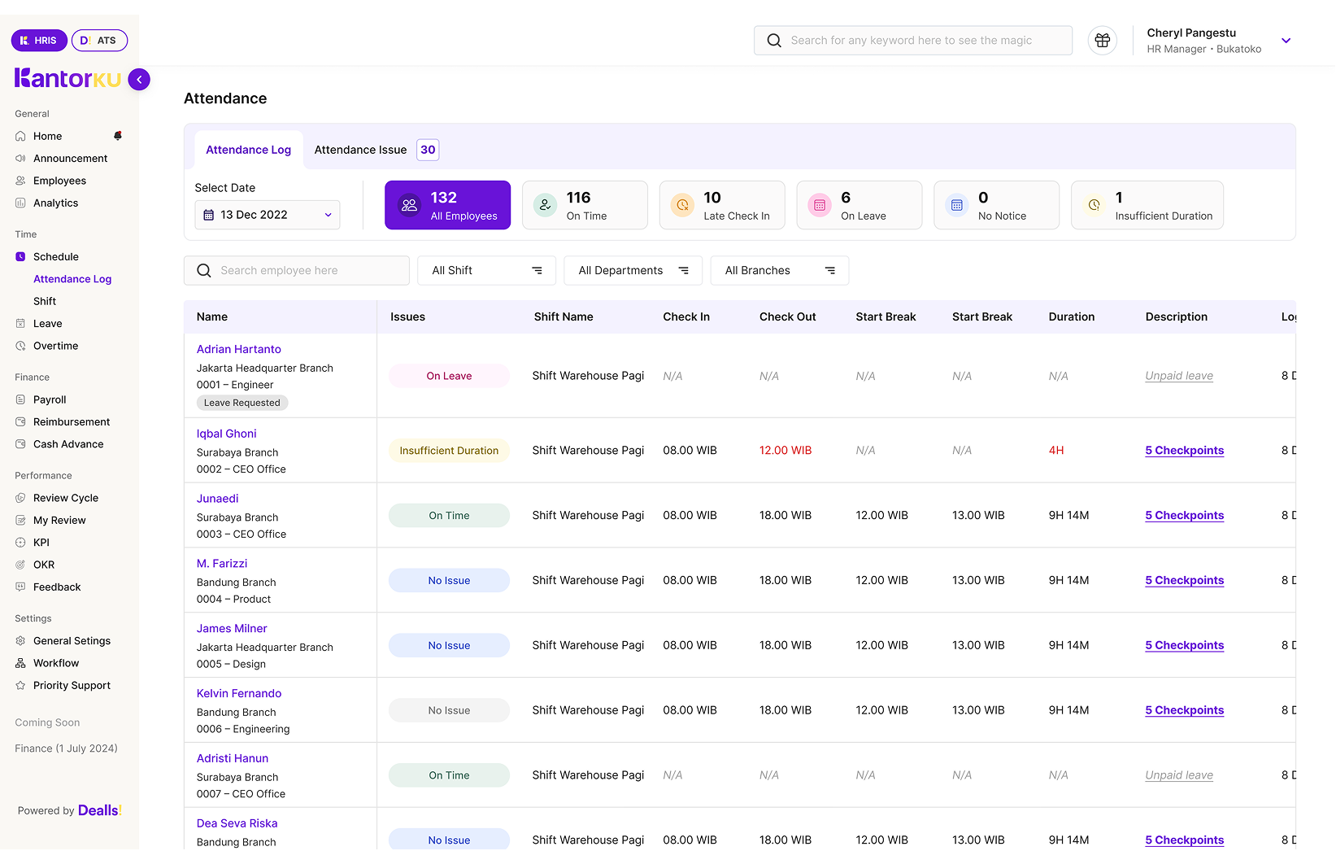This screenshot has height=864, width=1336.
Task: Collapse the sidebar with the purple arrow button
Action: (x=139, y=79)
